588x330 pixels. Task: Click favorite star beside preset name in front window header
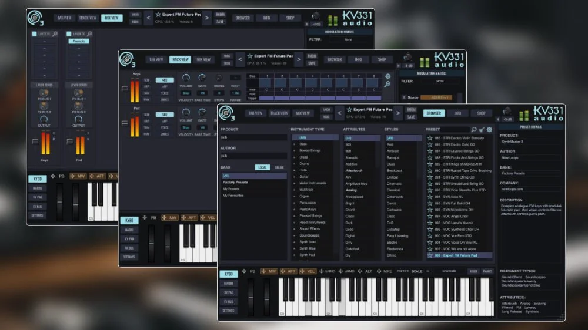click(349, 109)
